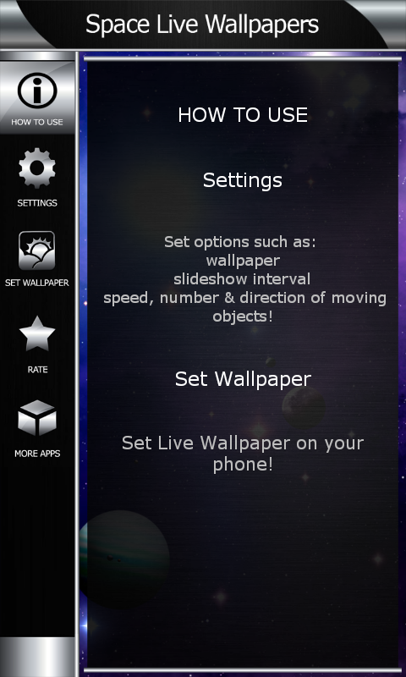This screenshot has height=677, width=406.
Task: Click the 'speed, number & direction' text line
Action: coord(244,299)
